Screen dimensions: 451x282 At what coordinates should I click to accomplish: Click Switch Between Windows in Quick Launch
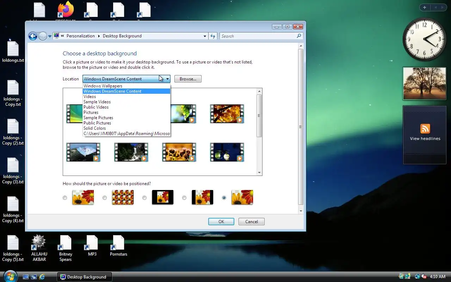[34, 277]
